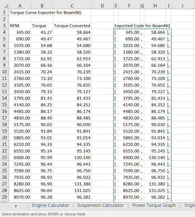Select RPM cell 1035.00 in column A

[x=20, y=45]
